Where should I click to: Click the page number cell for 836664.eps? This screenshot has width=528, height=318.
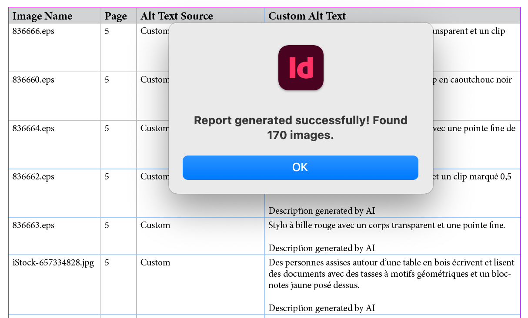119,145
